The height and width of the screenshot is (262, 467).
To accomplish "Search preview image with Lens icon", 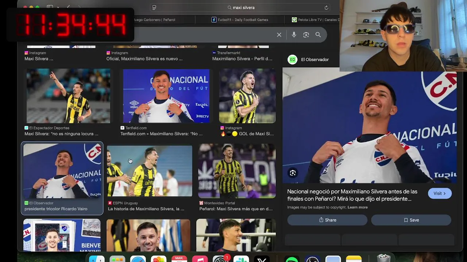I will click(x=293, y=173).
